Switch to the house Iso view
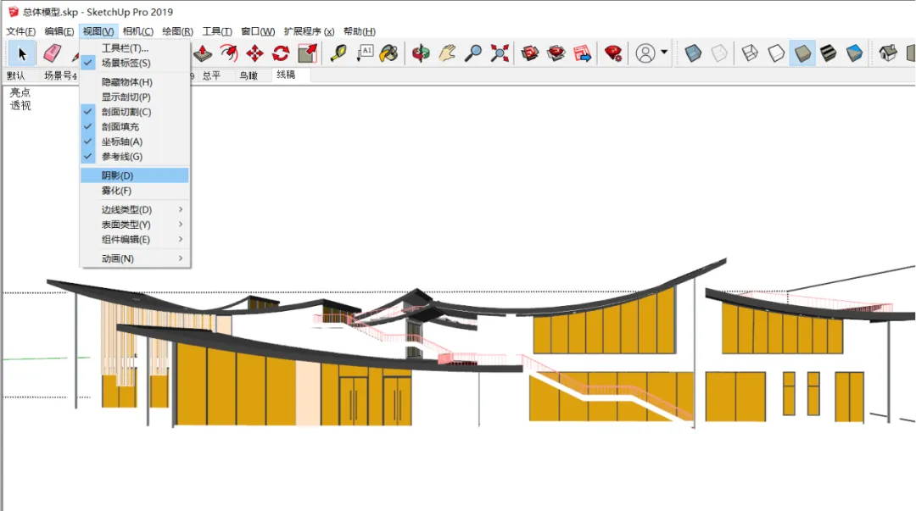Screen dimensions: 916x511 (888, 53)
